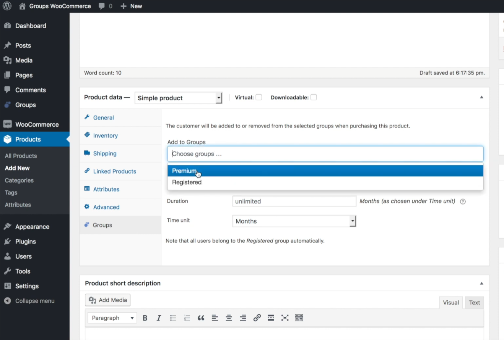504x340 pixels.
Task: Align text left
Action: coord(215,318)
